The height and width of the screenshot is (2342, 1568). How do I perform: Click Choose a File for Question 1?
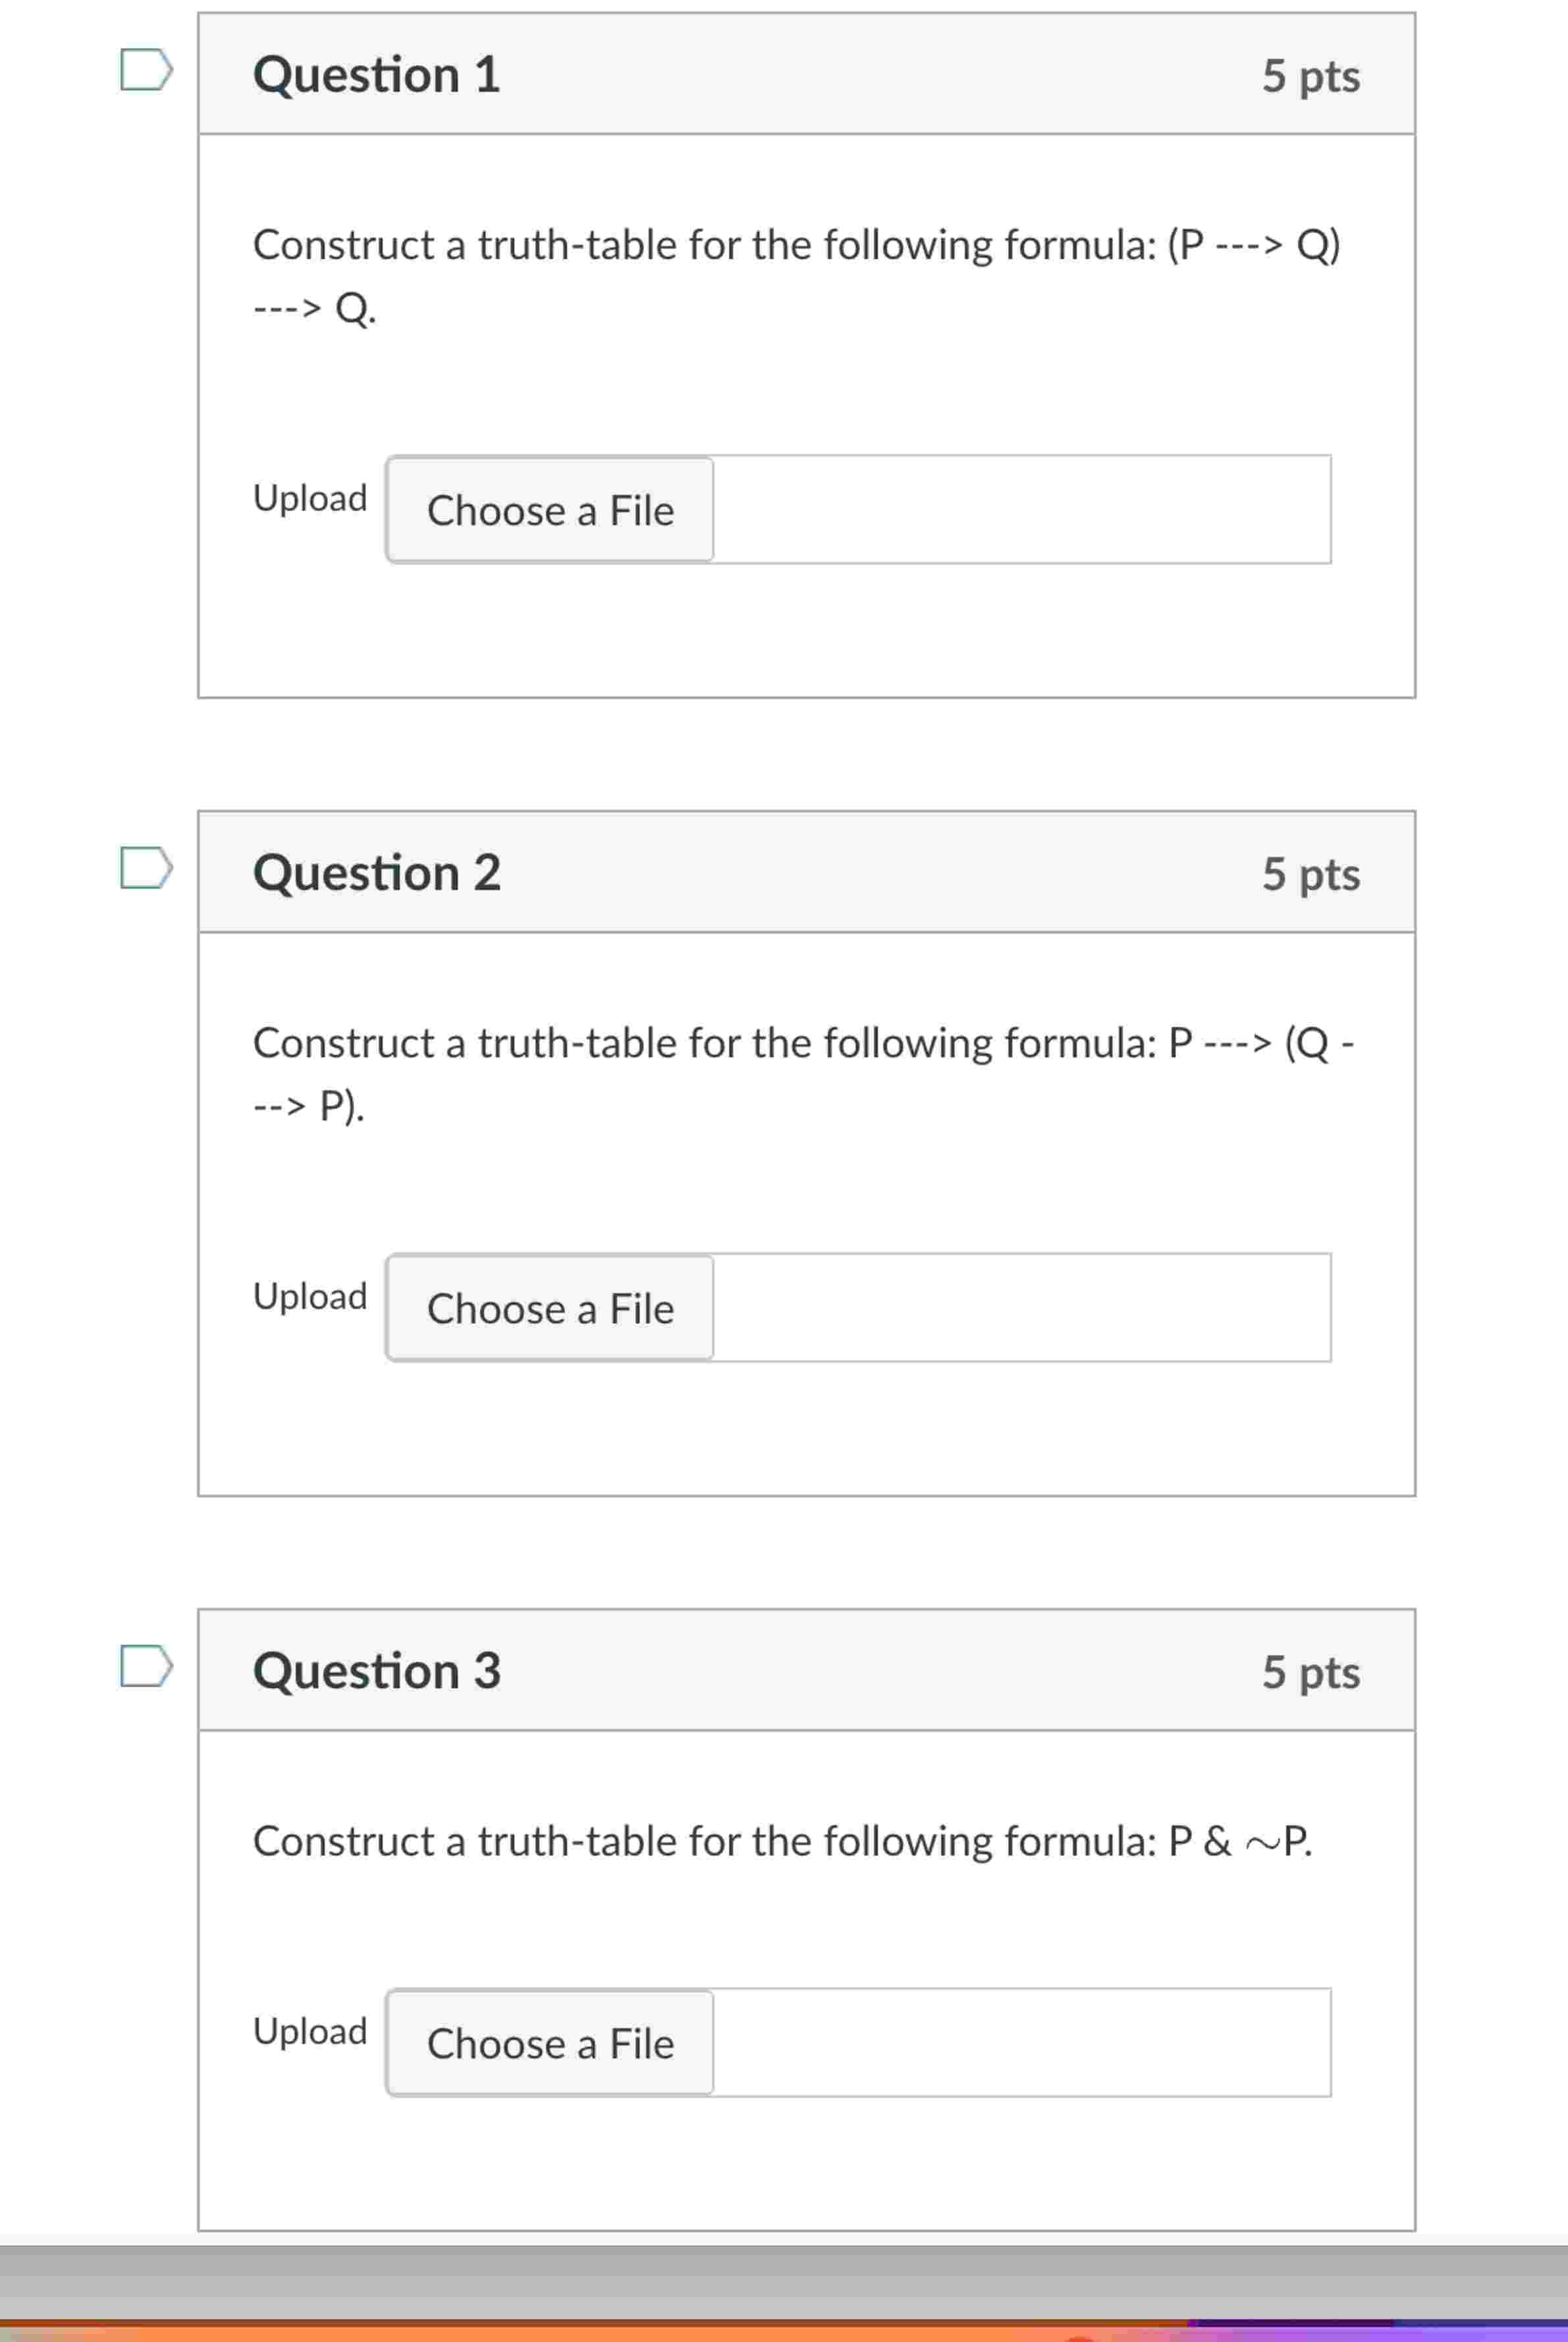[x=550, y=510]
